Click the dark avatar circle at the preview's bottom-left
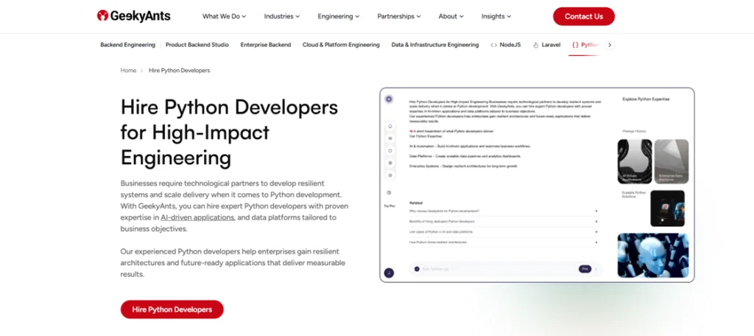Viewport: 754px width, 336px height. pyautogui.click(x=389, y=273)
